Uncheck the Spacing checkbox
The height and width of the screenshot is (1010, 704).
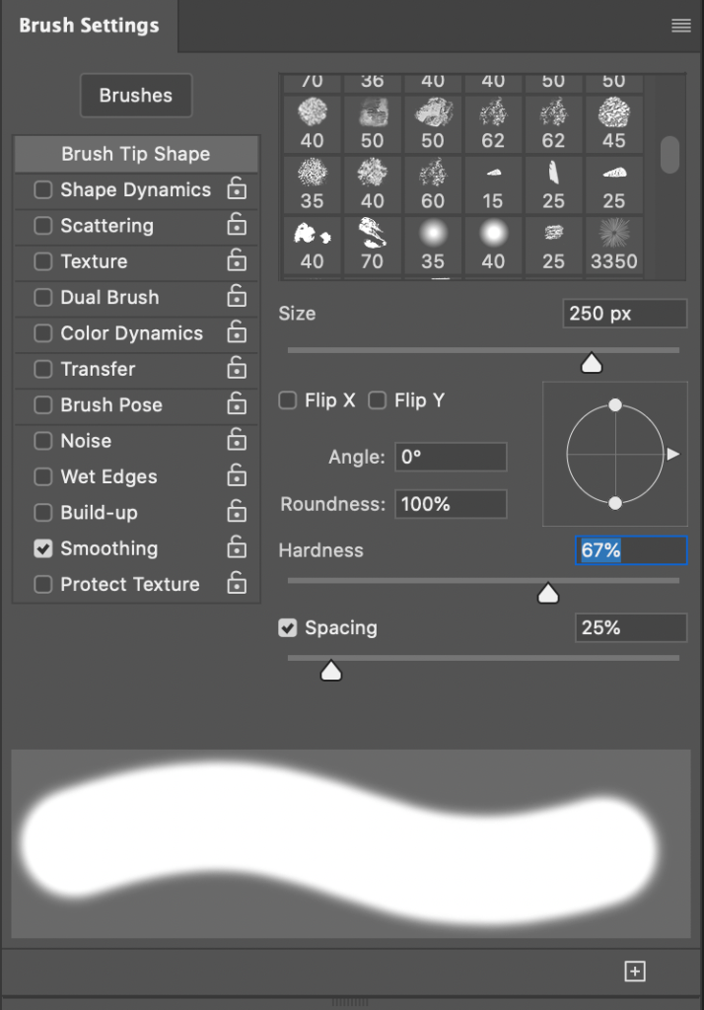[288, 628]
